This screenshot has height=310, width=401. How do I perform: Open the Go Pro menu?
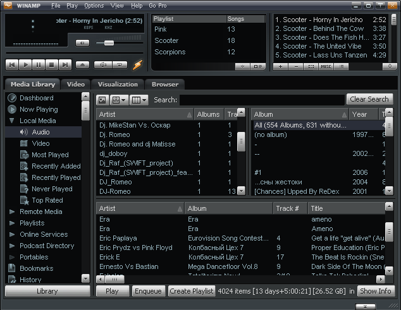click(157, 5)
